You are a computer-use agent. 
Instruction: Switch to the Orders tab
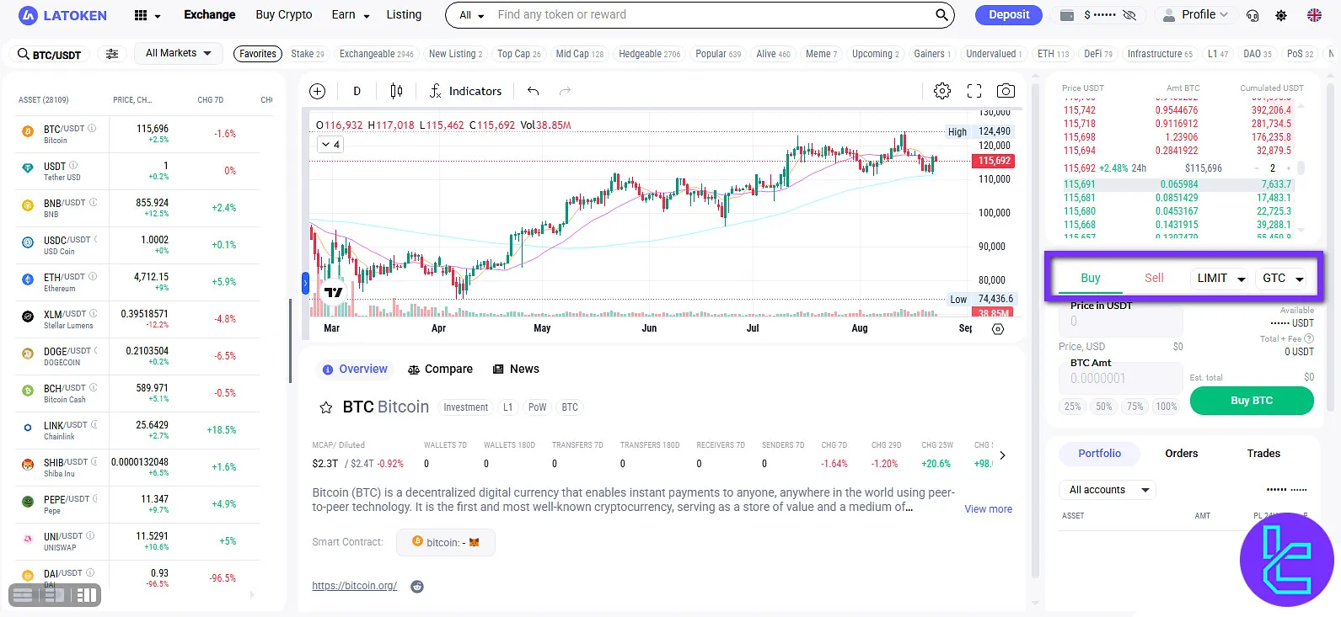1181,454
